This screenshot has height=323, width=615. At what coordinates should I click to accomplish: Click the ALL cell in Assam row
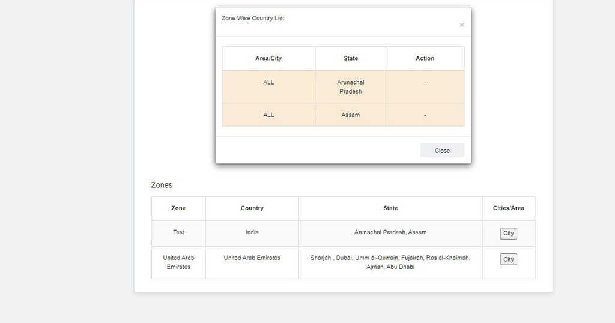click(x=268, y=115)
